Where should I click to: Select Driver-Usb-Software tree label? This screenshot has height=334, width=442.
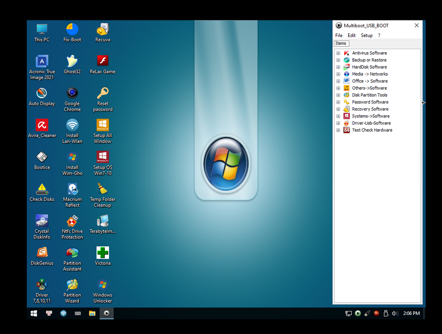371,123
